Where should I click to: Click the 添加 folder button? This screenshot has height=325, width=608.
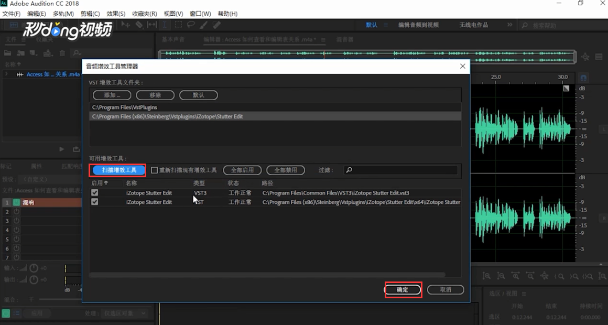pos(112,95)
